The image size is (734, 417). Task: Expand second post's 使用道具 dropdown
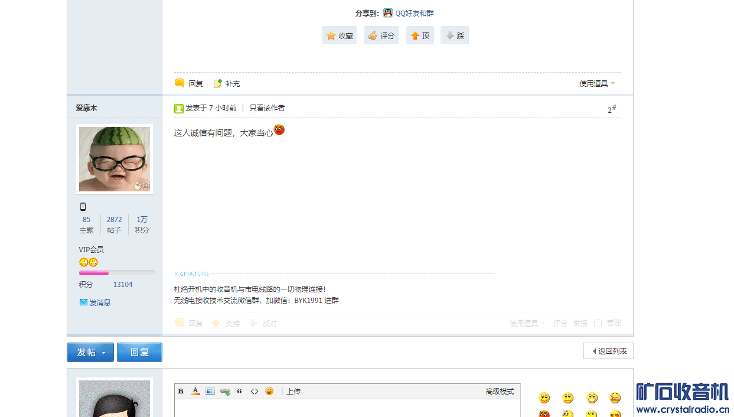(527, 323)
